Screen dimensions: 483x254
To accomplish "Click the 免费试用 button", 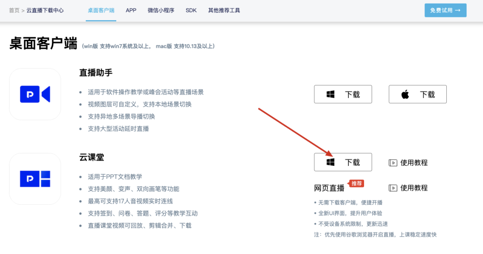I will pos(445,10).
